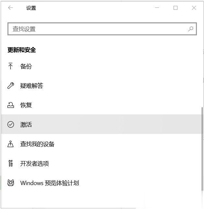Click the 查找我的设备 locator icon

11,144
